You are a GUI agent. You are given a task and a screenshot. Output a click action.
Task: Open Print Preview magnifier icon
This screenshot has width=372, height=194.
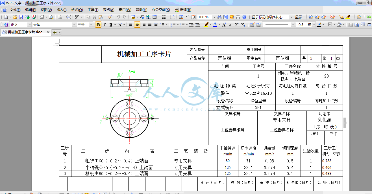pyautogui.click(x=51, y=17)
